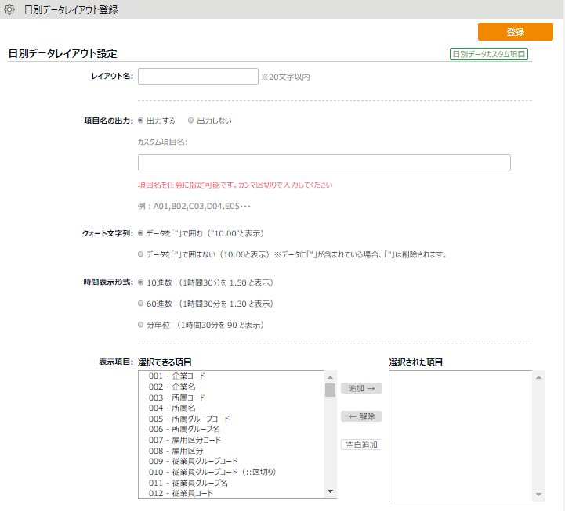This screenshot has height=511, width=565.
Task: Select 010 - 従業員グループコード (::区切り) item
Action: (x=231, y=472)
